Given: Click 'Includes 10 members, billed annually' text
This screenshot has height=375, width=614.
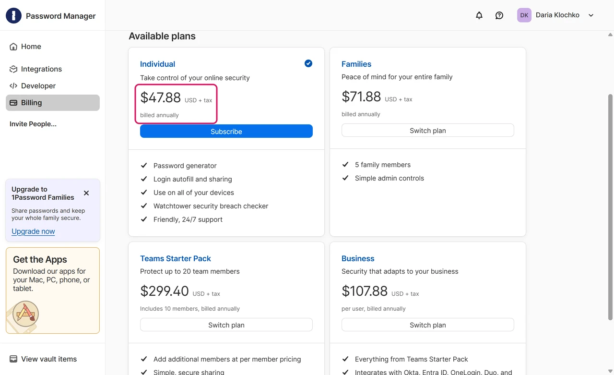Looking at the screenshot, I should tap(190, 309).
